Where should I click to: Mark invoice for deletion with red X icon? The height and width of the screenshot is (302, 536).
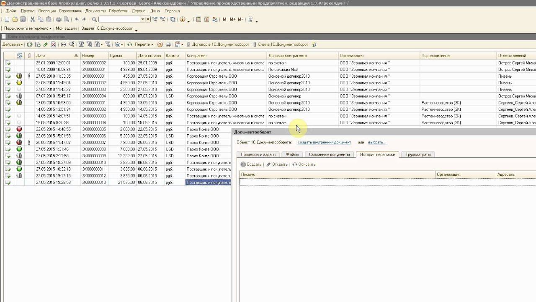(54, 44)
